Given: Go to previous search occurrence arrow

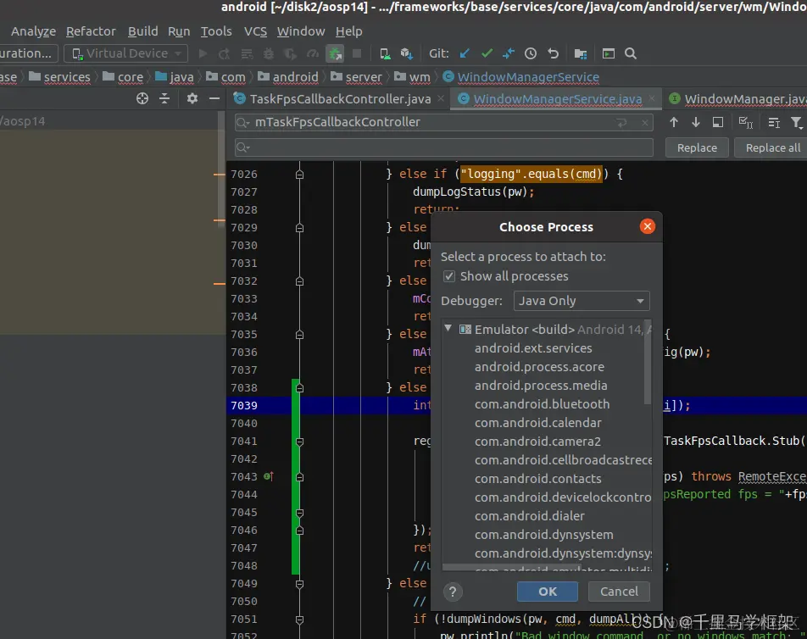Looking at the screenshot, I should point(674,122).
